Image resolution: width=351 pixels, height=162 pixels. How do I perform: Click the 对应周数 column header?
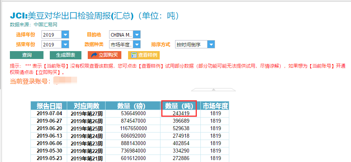86,106
